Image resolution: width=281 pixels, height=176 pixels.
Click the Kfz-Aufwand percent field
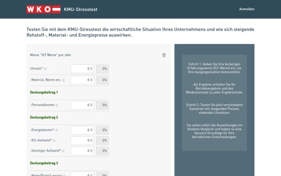[102, 140]
